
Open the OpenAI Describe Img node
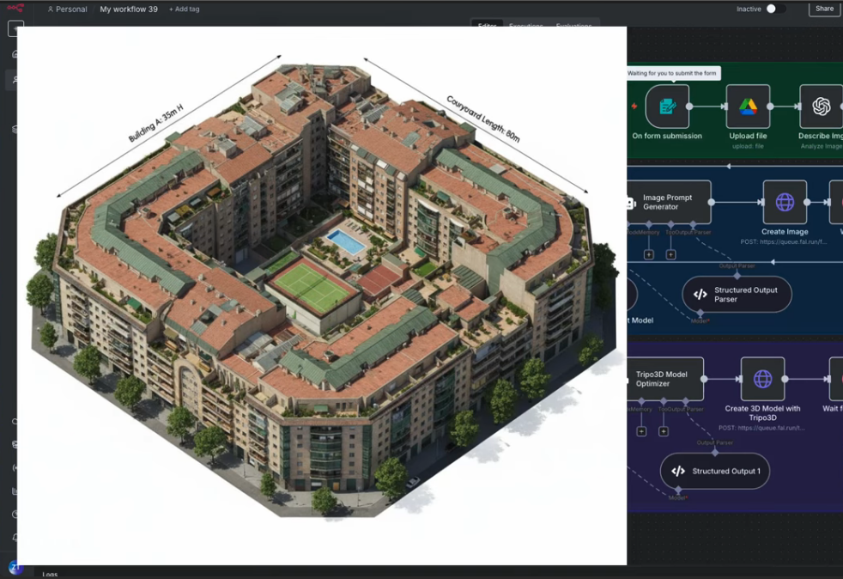click(x=821, y=107)
